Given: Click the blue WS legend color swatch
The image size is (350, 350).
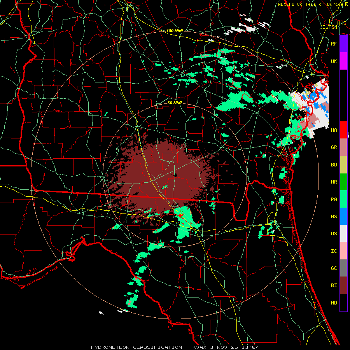Looking at the screenshot, I should [343, 216].
